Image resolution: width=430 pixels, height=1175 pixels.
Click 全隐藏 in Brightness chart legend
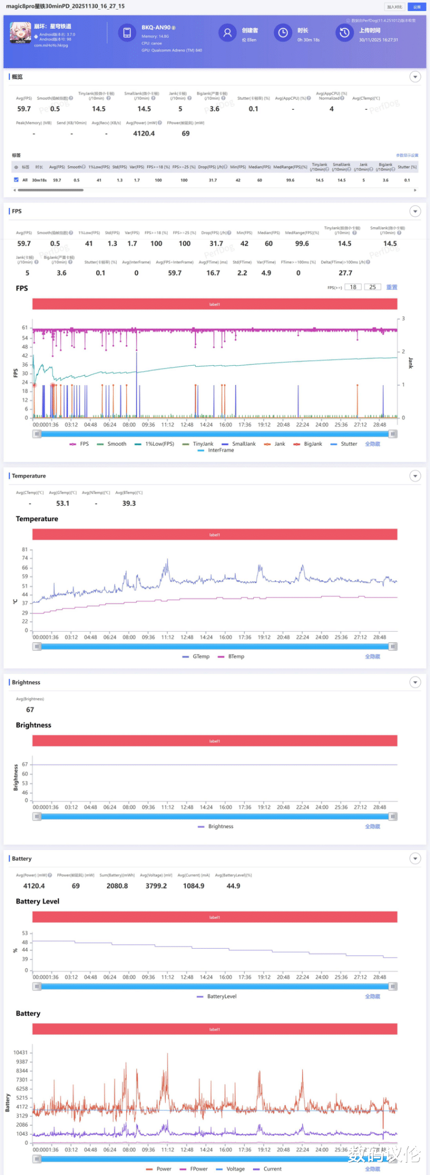[373, 826]
